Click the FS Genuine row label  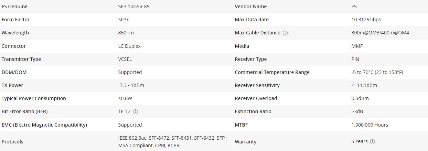tap(14, 7)
